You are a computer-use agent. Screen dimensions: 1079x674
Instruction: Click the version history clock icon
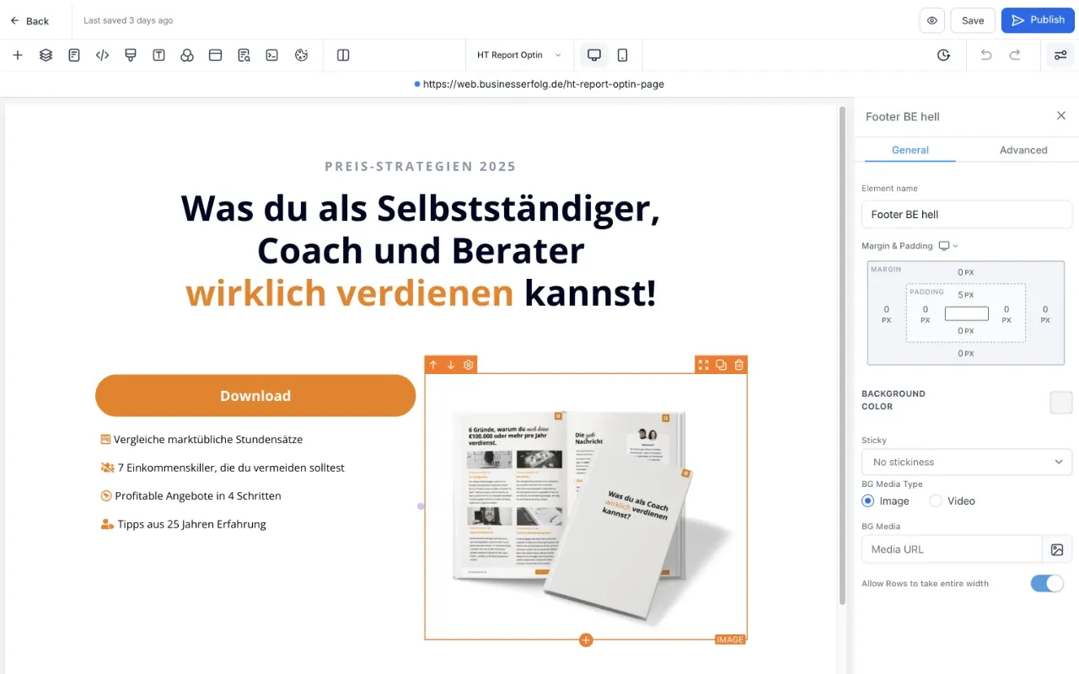(943, 55)
